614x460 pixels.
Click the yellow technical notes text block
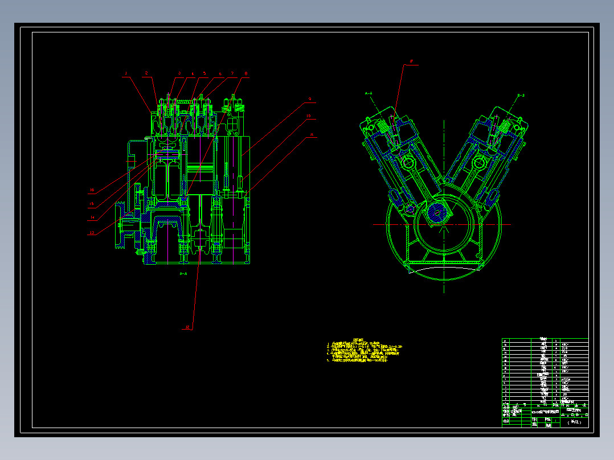pos(364,351)
